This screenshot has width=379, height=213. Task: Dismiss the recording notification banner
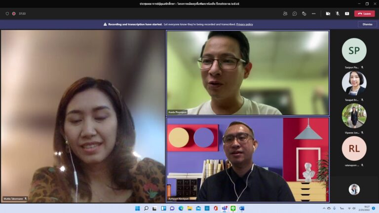[367, 24]
